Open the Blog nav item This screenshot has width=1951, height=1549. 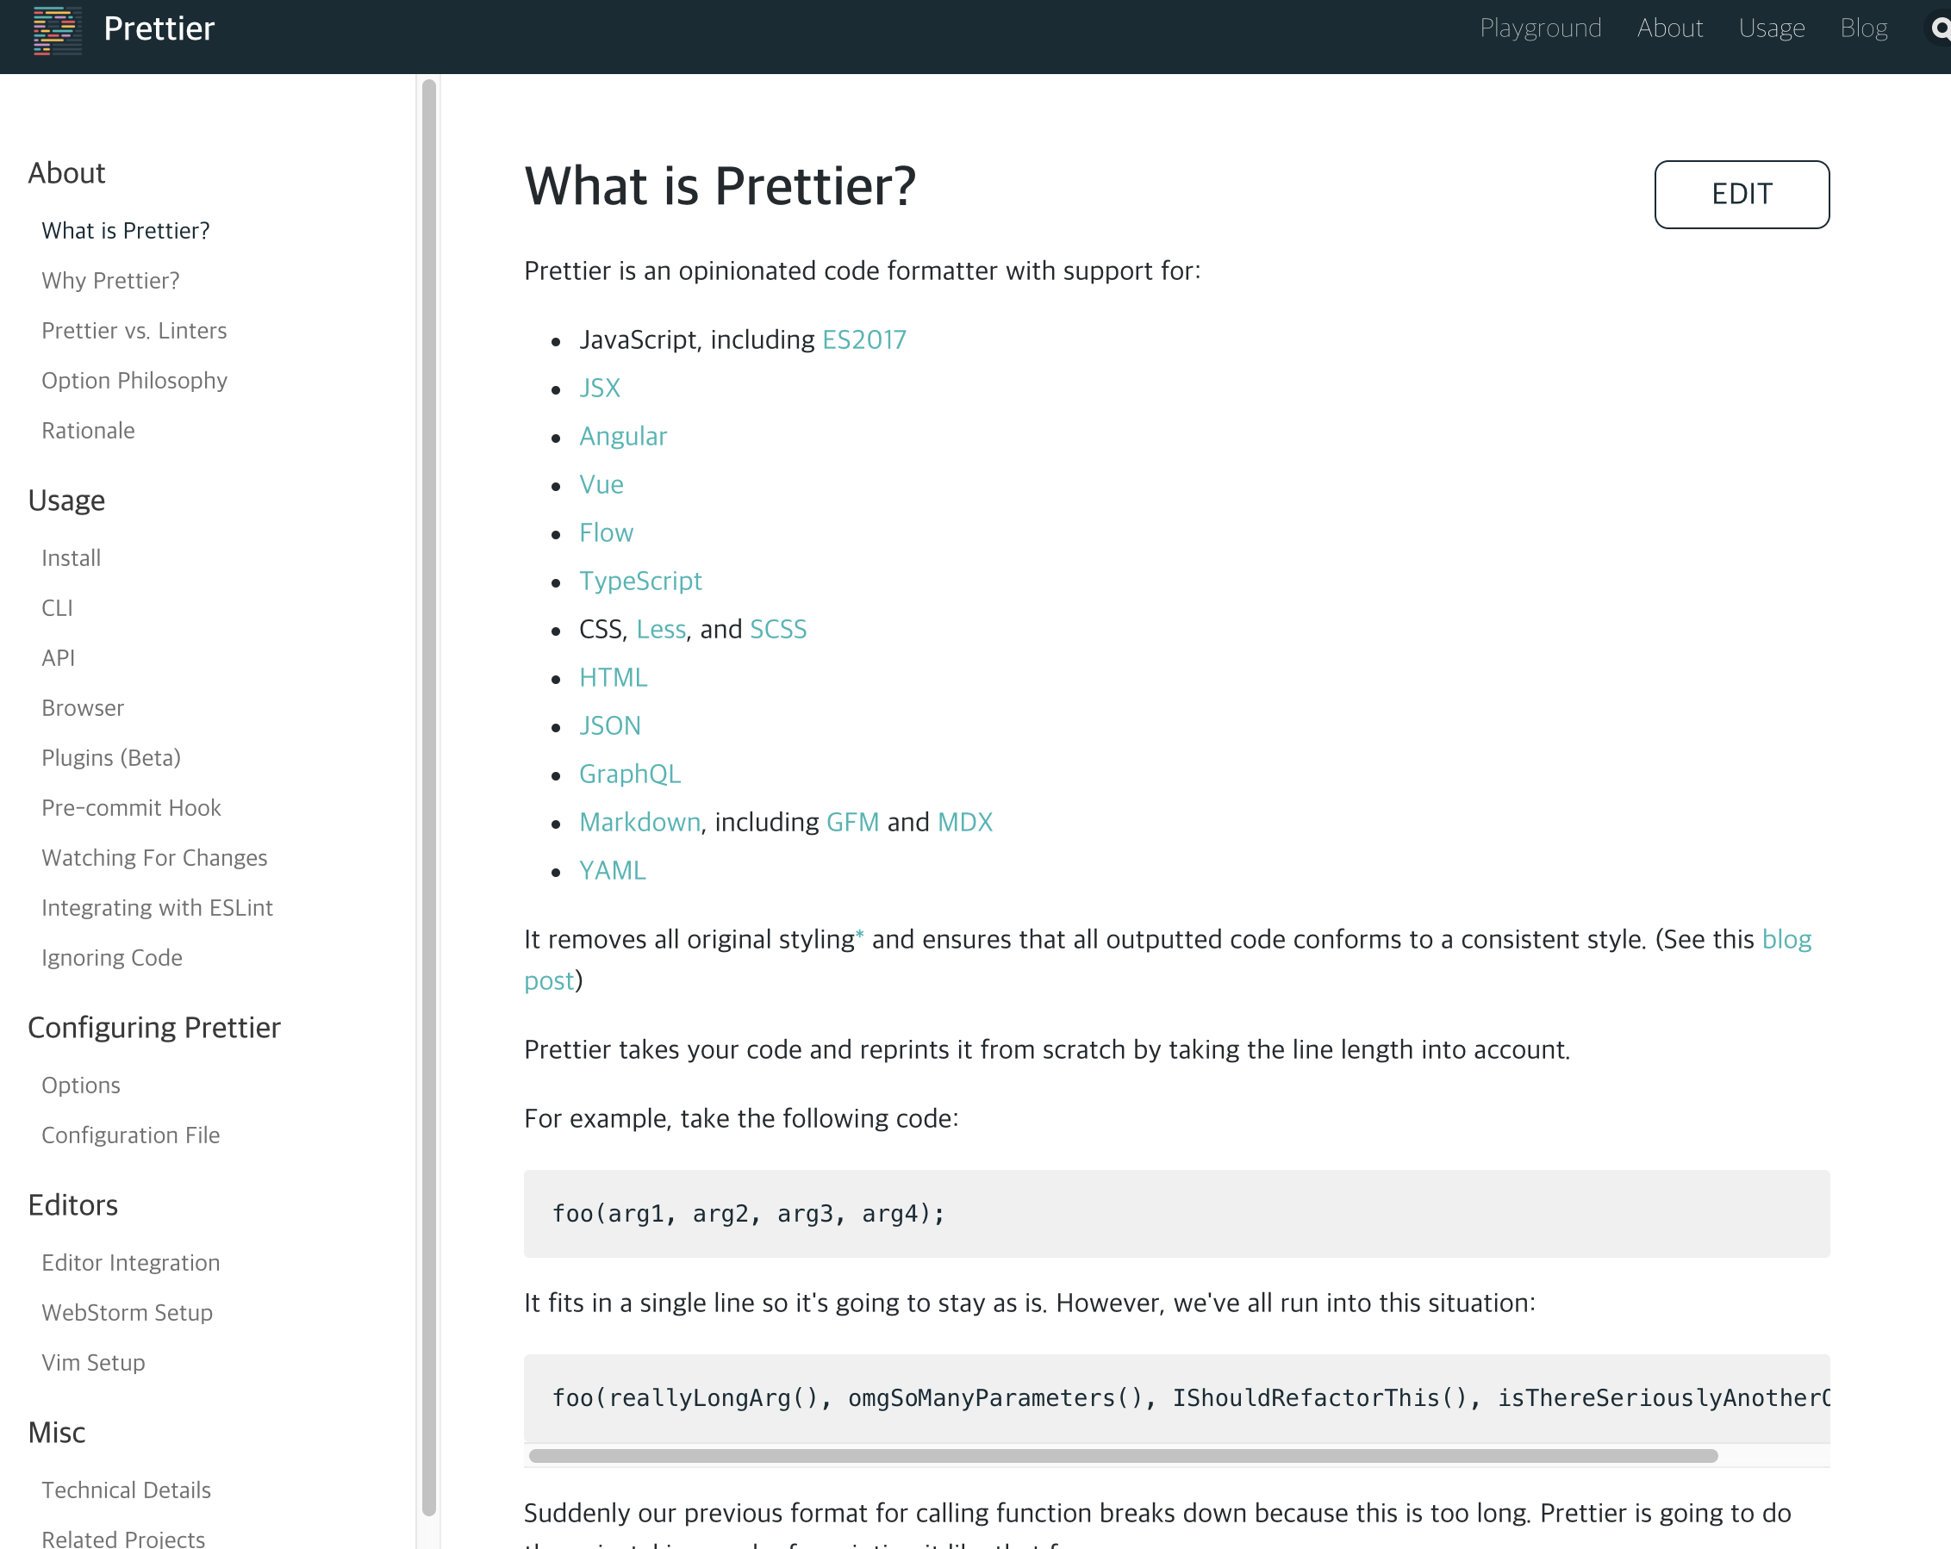[1863, 28]
